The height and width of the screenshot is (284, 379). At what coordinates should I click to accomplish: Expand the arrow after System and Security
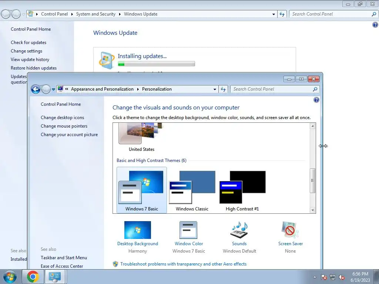[120, 14]
